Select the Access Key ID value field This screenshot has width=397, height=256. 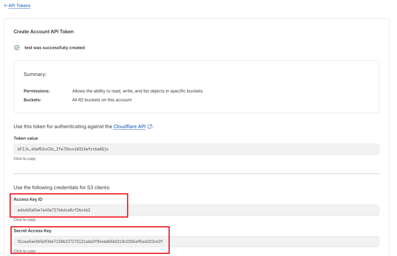tap(196, 210)
